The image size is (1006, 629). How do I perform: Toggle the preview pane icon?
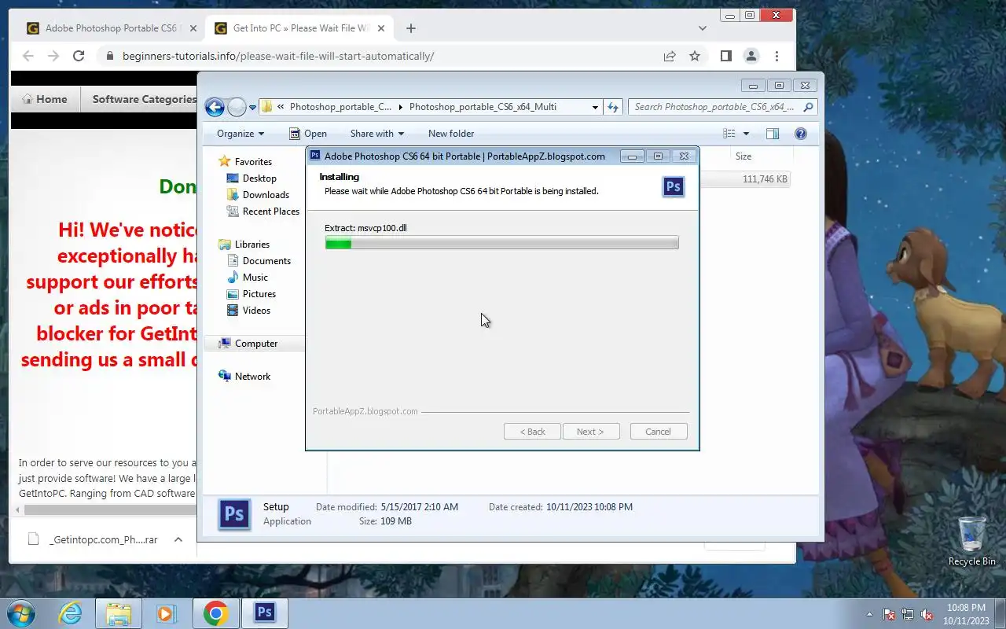(773, 134)
